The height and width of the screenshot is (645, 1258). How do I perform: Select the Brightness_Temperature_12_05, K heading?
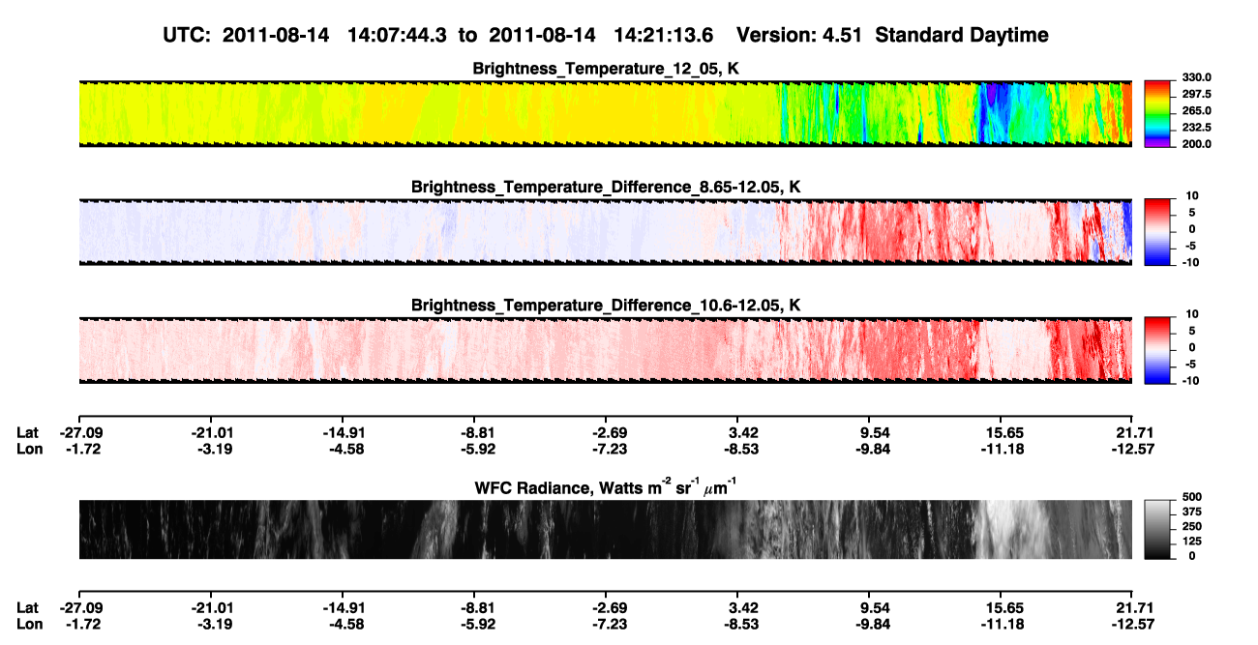click(606, 69)
